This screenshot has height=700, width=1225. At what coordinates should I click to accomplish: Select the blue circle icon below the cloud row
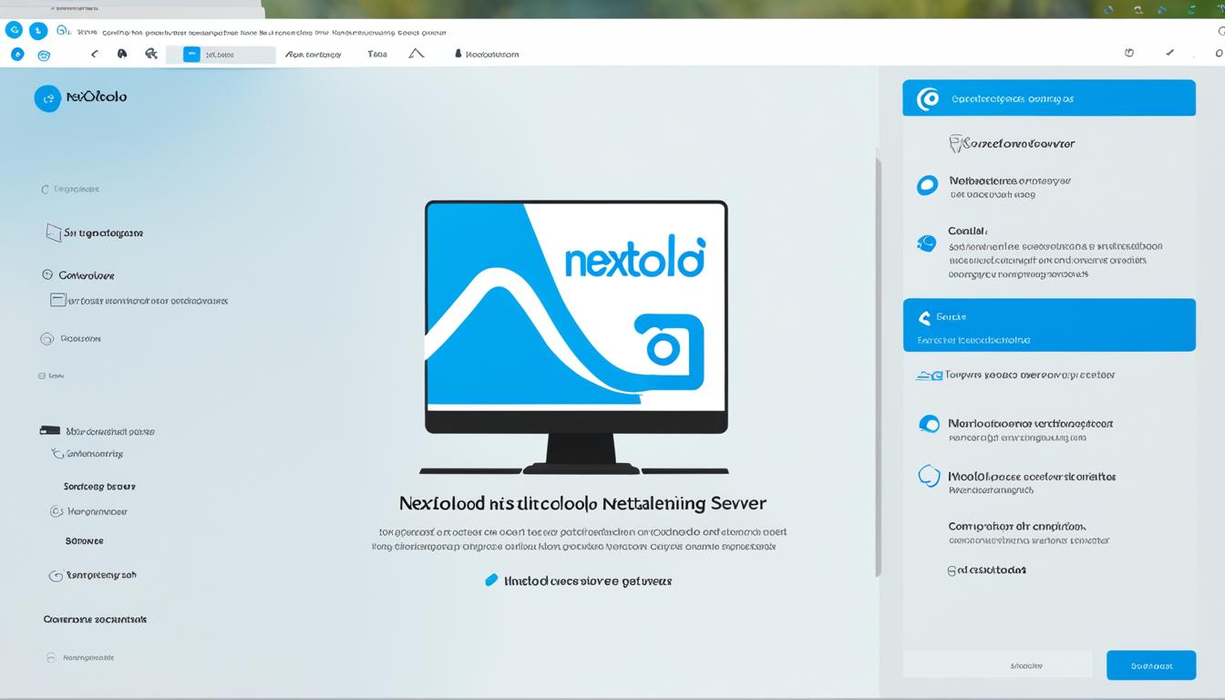929,423
